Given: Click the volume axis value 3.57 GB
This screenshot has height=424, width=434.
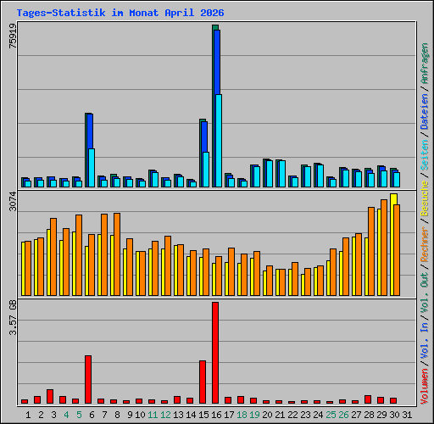Looking at the screenshot, I should click(13, 317).
